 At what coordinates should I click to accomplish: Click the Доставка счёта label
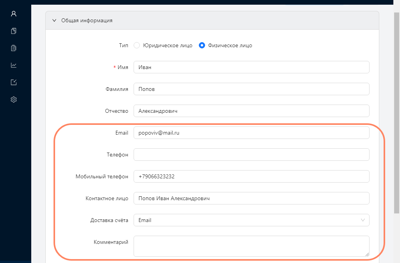pos(109,220)
